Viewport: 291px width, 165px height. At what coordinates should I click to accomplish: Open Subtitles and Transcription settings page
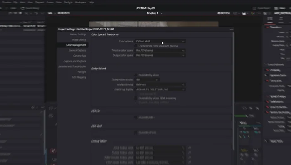pyautogui.click(x=72, y=66)
